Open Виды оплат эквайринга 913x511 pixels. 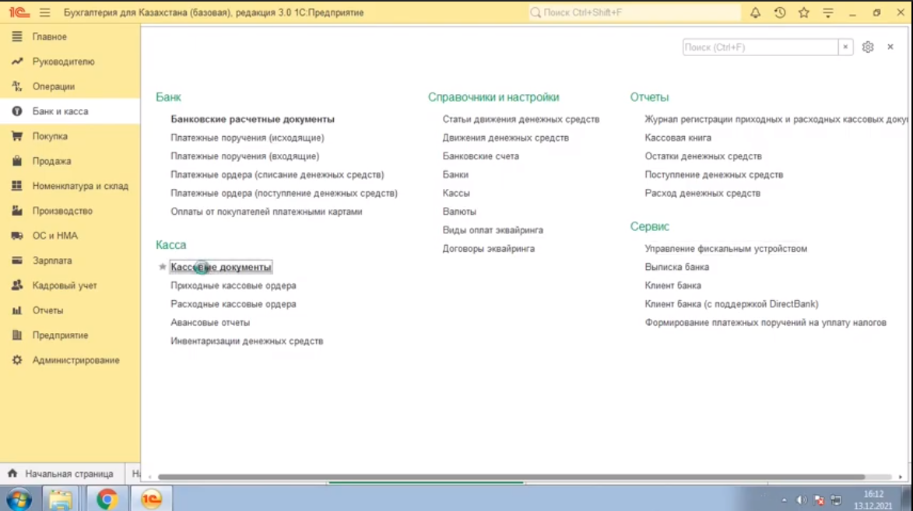(x=493, y=230)
